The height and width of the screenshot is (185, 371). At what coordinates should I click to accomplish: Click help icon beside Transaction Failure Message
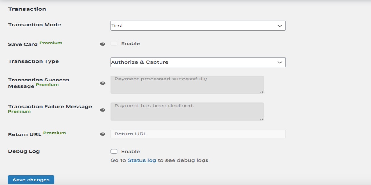[x=103, y=110]
